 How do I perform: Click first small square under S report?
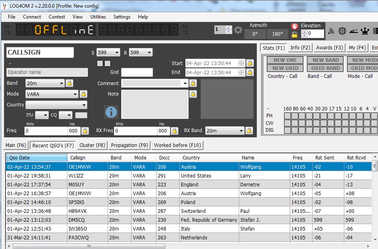[x=100, y=63]
